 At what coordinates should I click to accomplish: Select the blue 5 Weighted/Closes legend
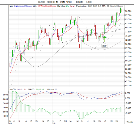pyautogui.click(x=23, y=6)
